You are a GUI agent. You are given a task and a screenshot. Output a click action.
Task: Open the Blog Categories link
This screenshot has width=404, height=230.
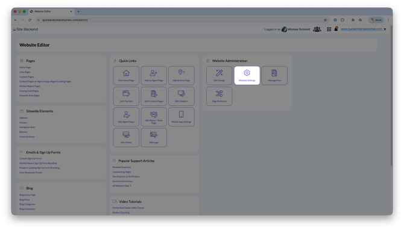click(27, 204)
